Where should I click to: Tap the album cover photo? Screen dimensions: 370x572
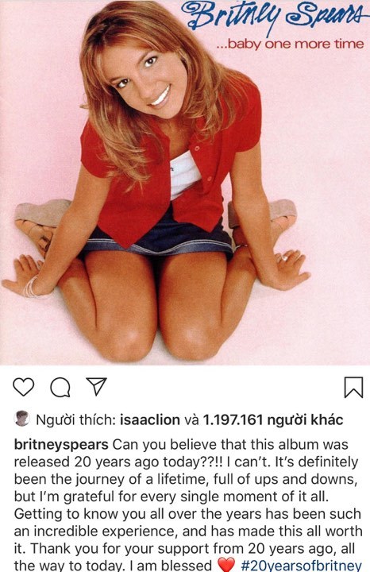pyautogui.click(x=185, y=183)
